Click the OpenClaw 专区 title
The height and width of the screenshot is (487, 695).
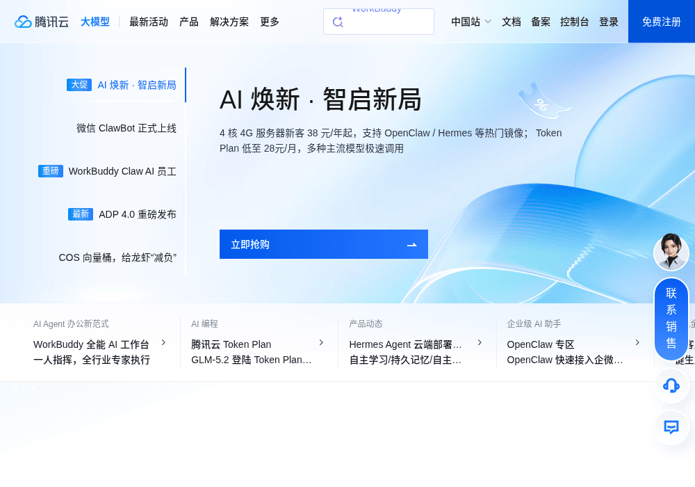pos(540,344)
